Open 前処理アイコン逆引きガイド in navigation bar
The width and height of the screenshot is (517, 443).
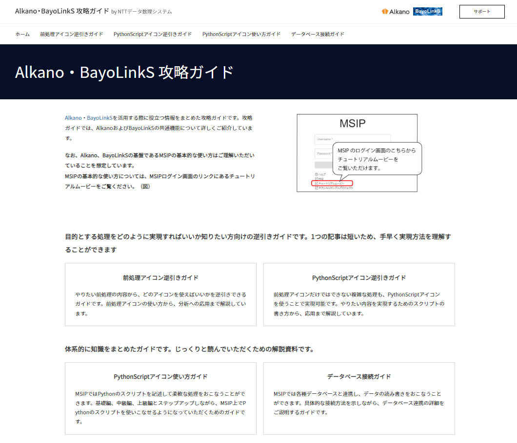click(71, 34)
